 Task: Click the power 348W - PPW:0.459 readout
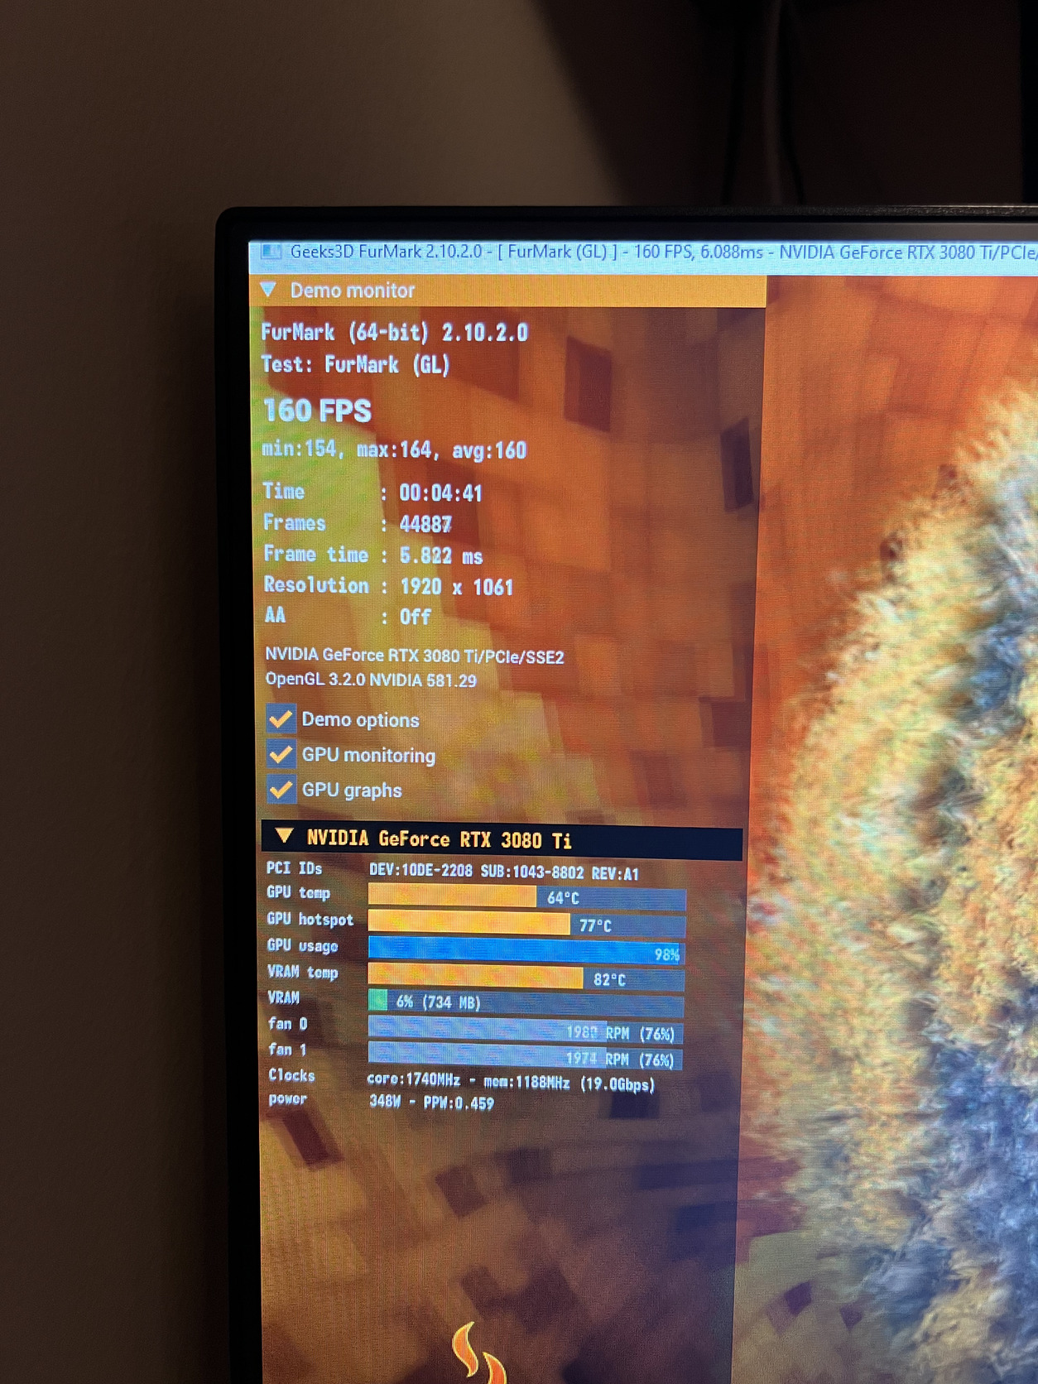coord(431,1102)
